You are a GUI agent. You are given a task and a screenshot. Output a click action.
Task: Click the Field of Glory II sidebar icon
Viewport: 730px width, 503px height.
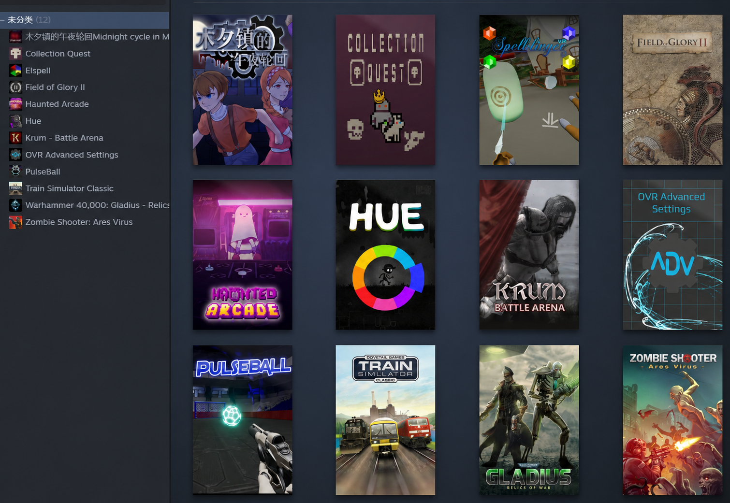click(x=15, y=87)
